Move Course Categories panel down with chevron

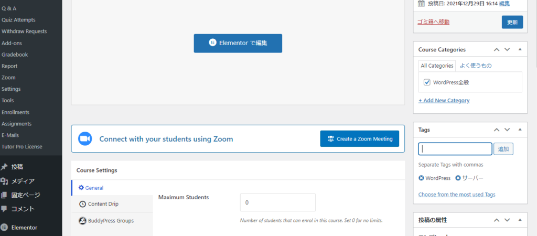507,49
